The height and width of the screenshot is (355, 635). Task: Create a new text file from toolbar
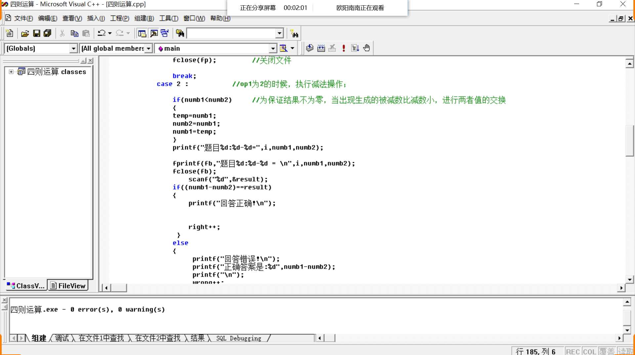click(x=10, y=33)
